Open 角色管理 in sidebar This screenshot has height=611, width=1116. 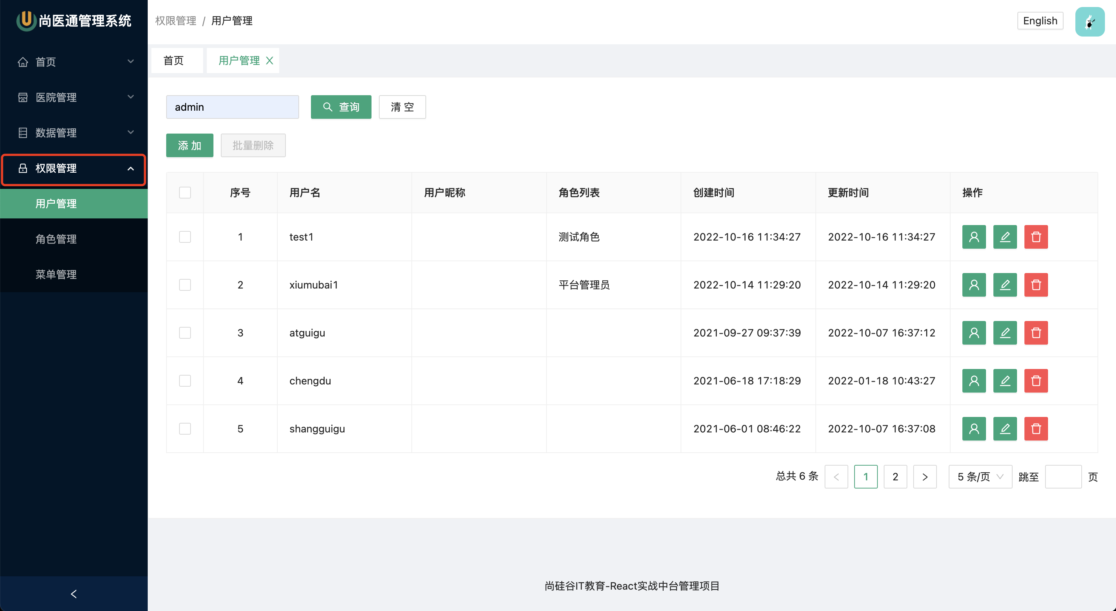[57, 239]
